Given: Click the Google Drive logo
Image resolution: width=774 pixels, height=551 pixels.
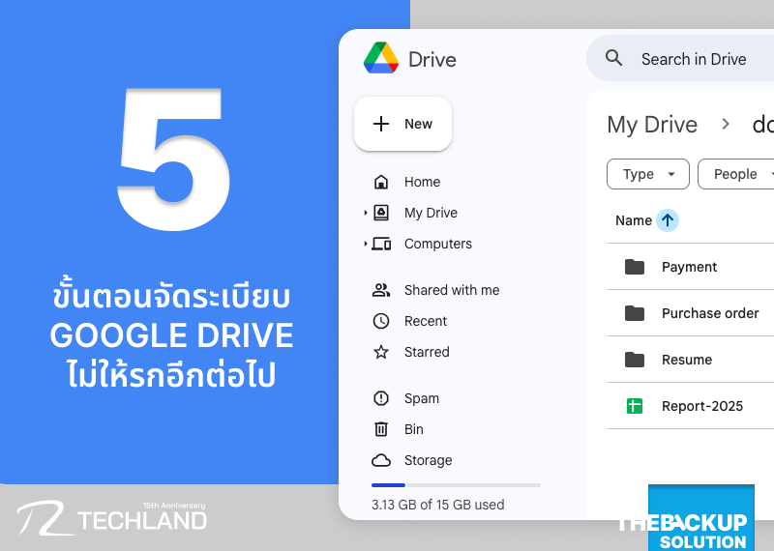Looking at the screenshot, I should [x=380, y=58].
